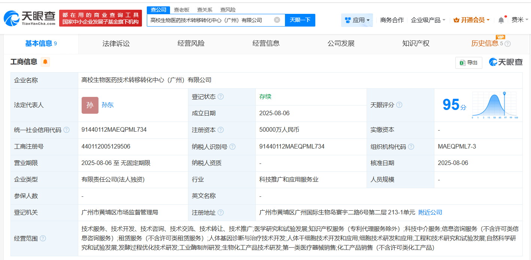Click the company name search input field
This screenshot has width=531, height=260.
(x=210, y=20)
